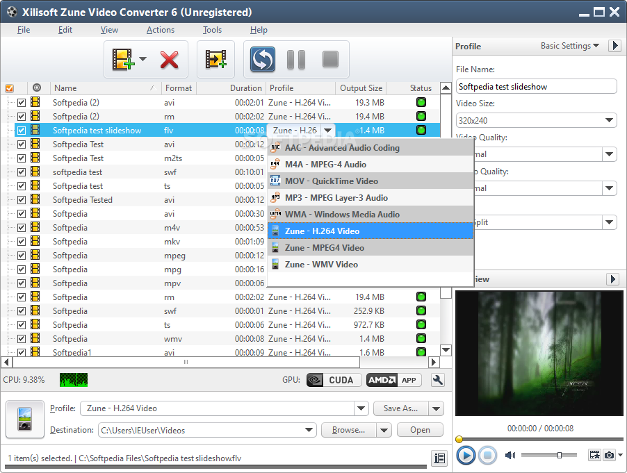Open the Add File dropdown arrow
The image size is (627, 473).
click(142, 59)
